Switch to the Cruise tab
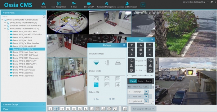 pos(141,81)
